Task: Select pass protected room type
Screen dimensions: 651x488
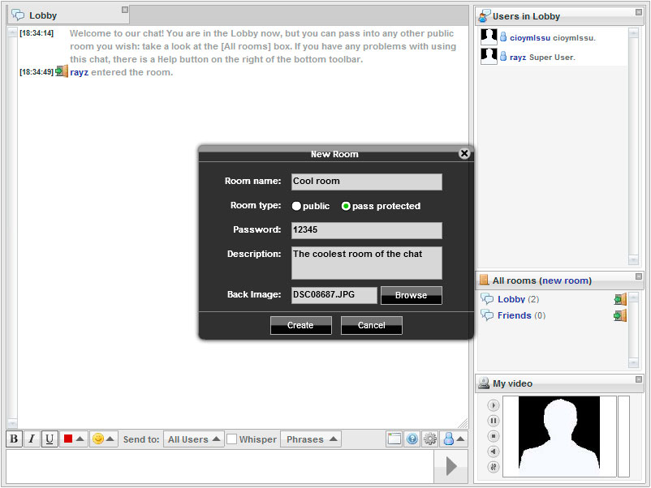Action: click(346, 206)
